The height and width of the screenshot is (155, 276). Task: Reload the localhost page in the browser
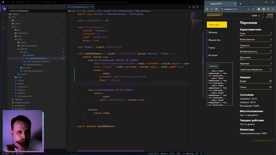216,9
